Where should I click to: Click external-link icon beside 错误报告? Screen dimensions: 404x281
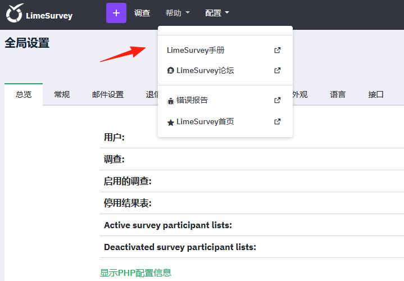(277, 100)
